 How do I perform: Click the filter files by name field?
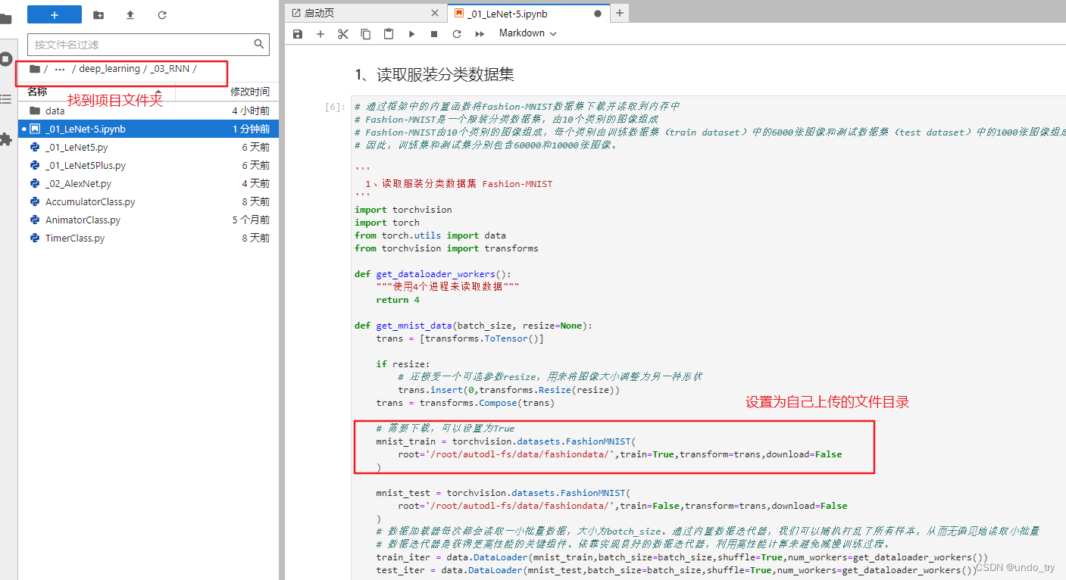pyautogui.click(x=148, y=45)
